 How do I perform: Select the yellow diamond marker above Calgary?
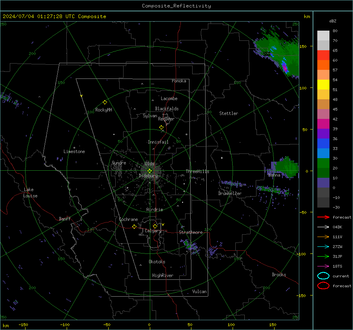[155, 226]
